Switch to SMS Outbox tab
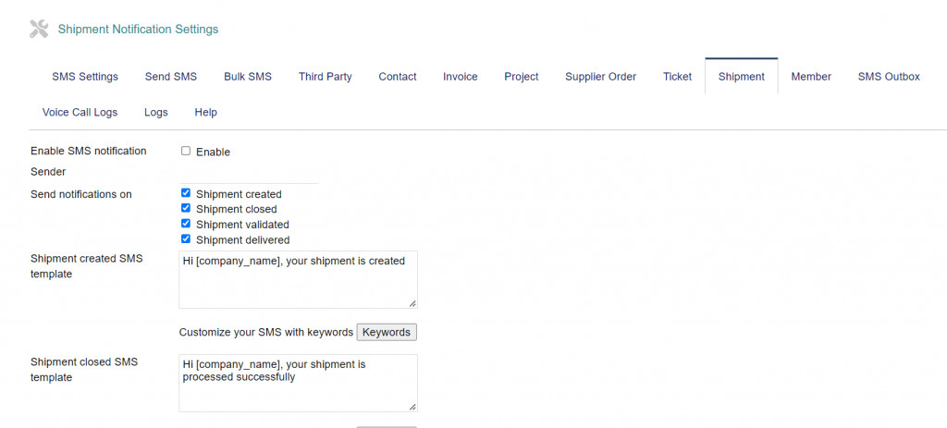The width and height of the screenshot is (947, 428). click(x=889, y=77)
